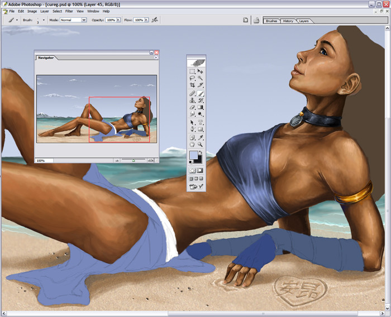This screenshot has width=391, height=317.
Task: Open the Flow slider arrow
Action: (x=146, y=20)
